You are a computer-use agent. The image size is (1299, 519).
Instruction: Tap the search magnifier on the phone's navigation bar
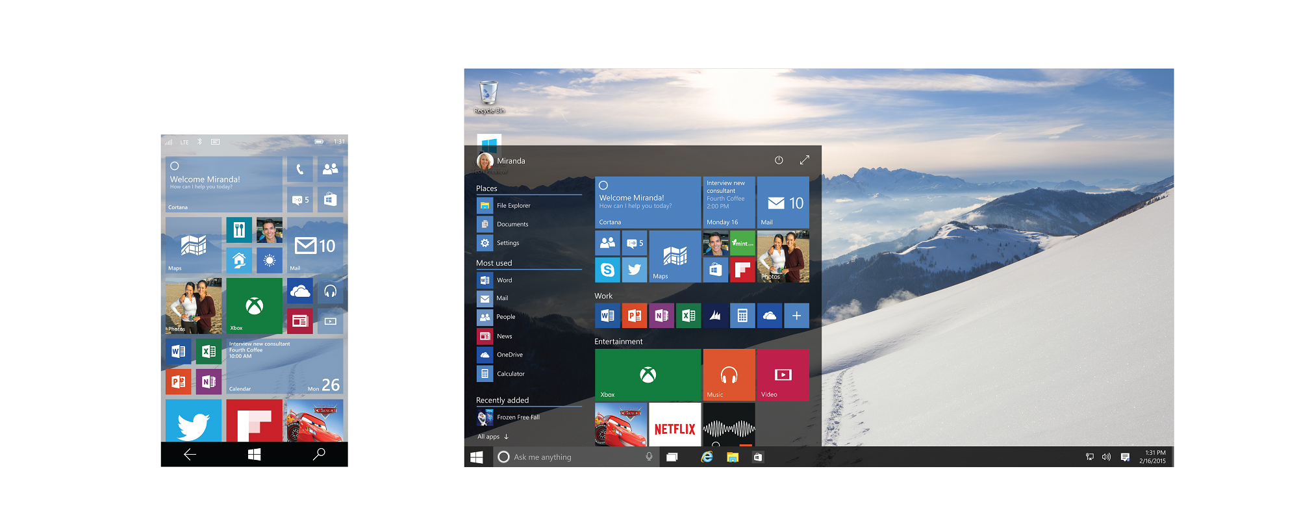(318, 454)
